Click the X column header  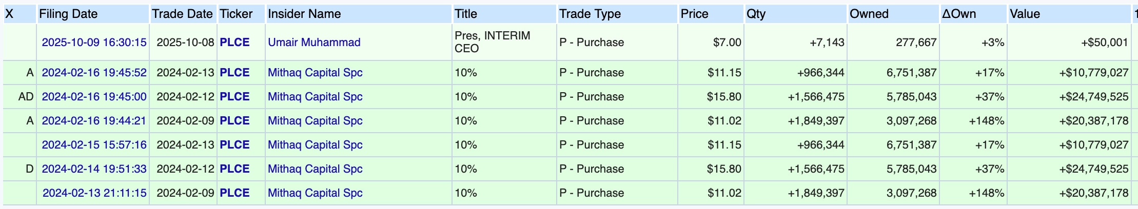9,14
